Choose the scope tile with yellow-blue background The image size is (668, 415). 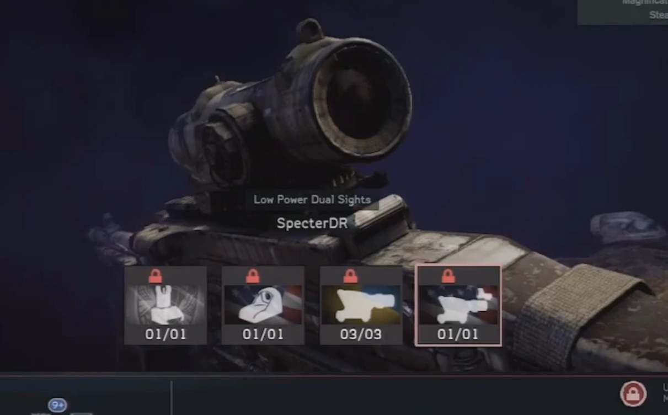(361, 305)
